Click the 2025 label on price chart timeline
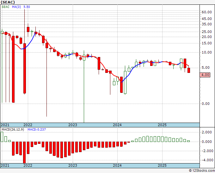The height and width of the screenshot is (173, 215). coord(162,125)
